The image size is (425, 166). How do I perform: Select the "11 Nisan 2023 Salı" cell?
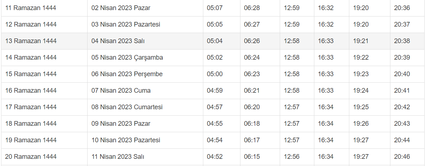(x=118, y=157)
